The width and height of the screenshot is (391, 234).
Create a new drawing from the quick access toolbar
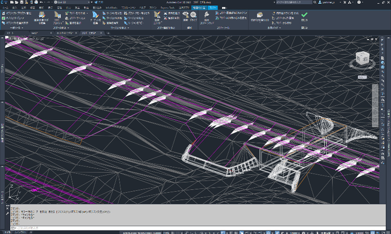point(12,2)
